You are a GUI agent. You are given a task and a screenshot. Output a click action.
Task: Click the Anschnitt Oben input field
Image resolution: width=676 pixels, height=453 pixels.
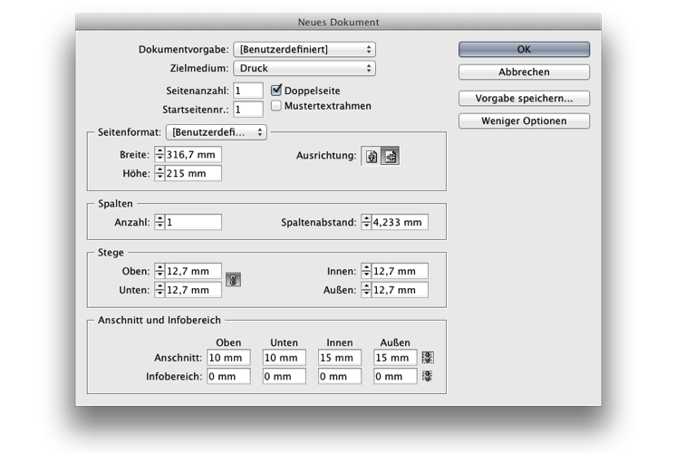point(227,358)
